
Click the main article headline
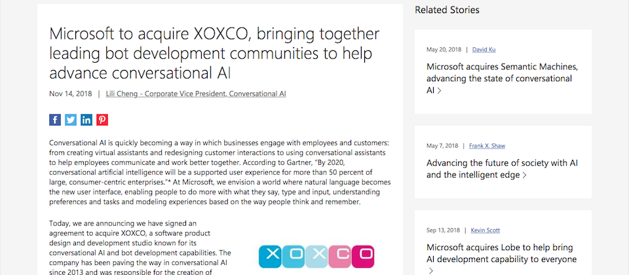[x=214, y=53]
